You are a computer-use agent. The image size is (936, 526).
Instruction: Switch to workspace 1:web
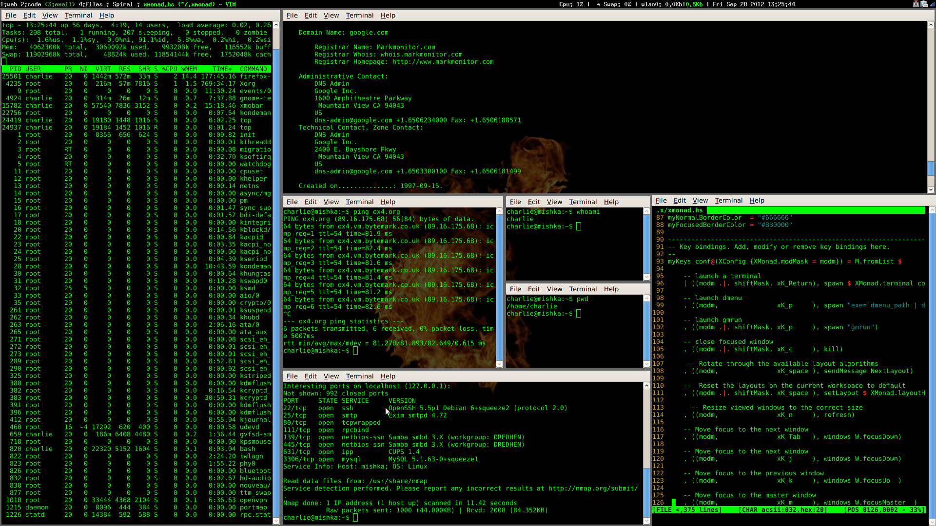tap(9, 4)
